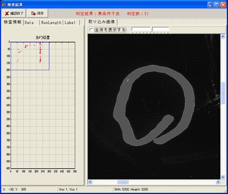Image resolution: width=228 pixels, height=194 pixels.
Task: Click the scroll-down arrow of image view
Action: (x=223, y=177)
